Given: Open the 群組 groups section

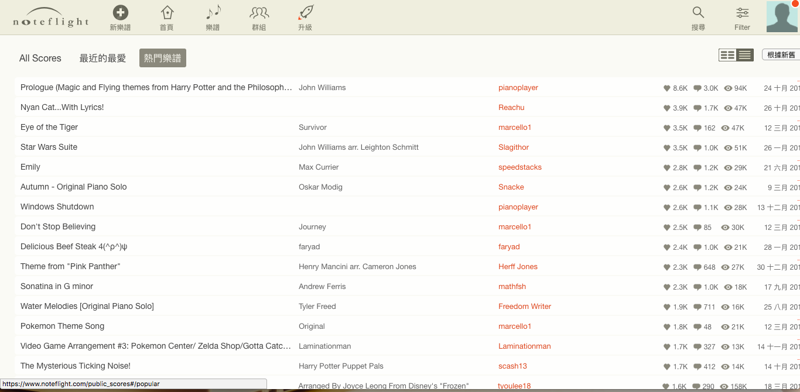Looking at the screenshot, I should pos(259,18).
